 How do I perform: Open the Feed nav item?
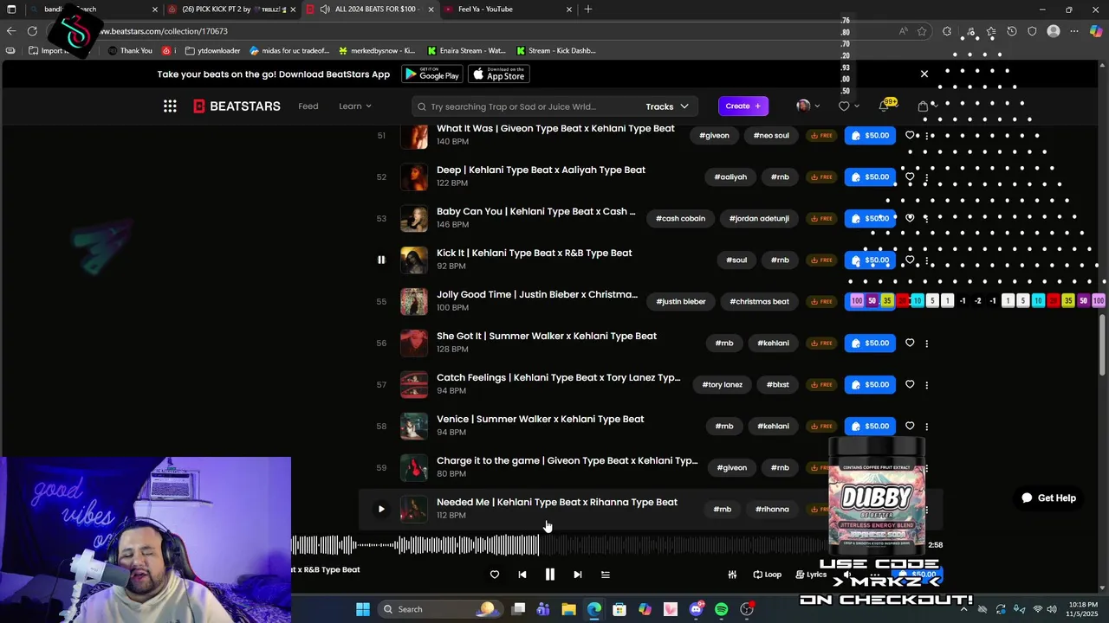click(308, 106)
